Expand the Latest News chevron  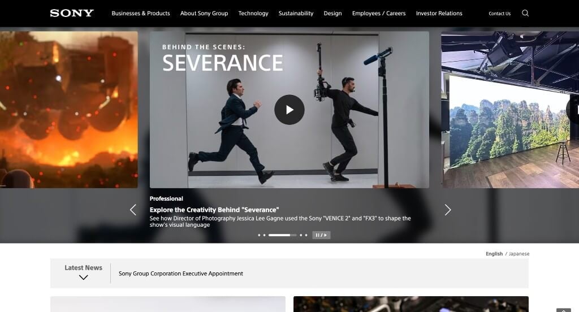pyautogui.click(x=84, y=278)
